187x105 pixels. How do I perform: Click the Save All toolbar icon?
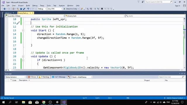tap(24, 9)
